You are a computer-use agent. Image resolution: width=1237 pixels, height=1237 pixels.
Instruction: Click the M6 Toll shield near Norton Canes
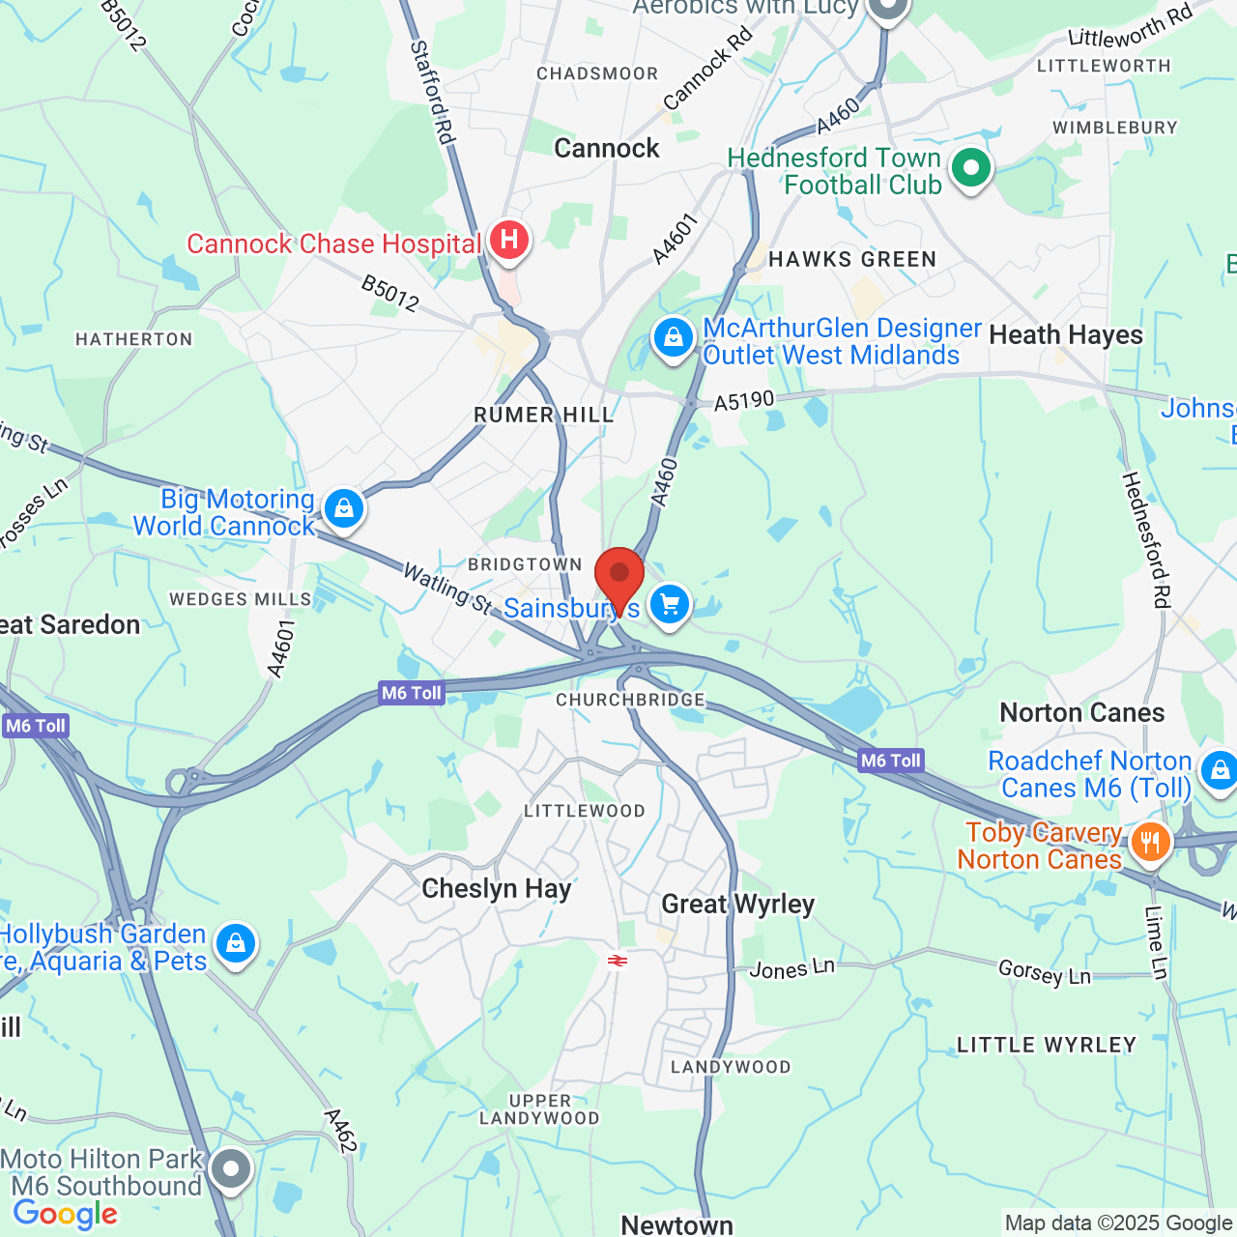point(891,761)
